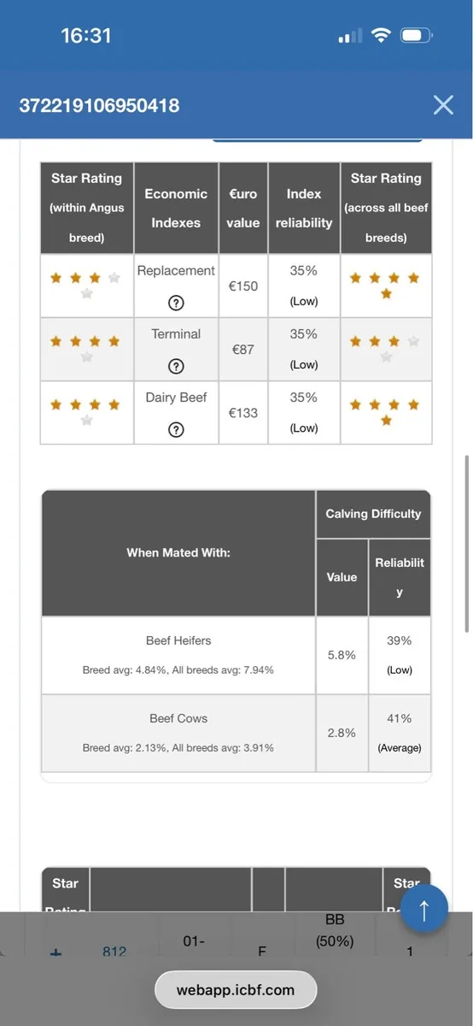The height and width of the screenshot is (1026, 473).
Task: Tap the €150 Replacement euro value
Action: pyautogui.click(x=243, y=286)
